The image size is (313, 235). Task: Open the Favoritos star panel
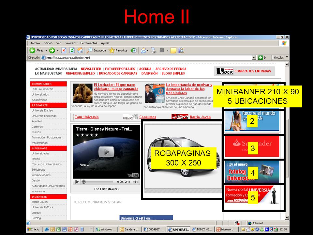point(118,50)
